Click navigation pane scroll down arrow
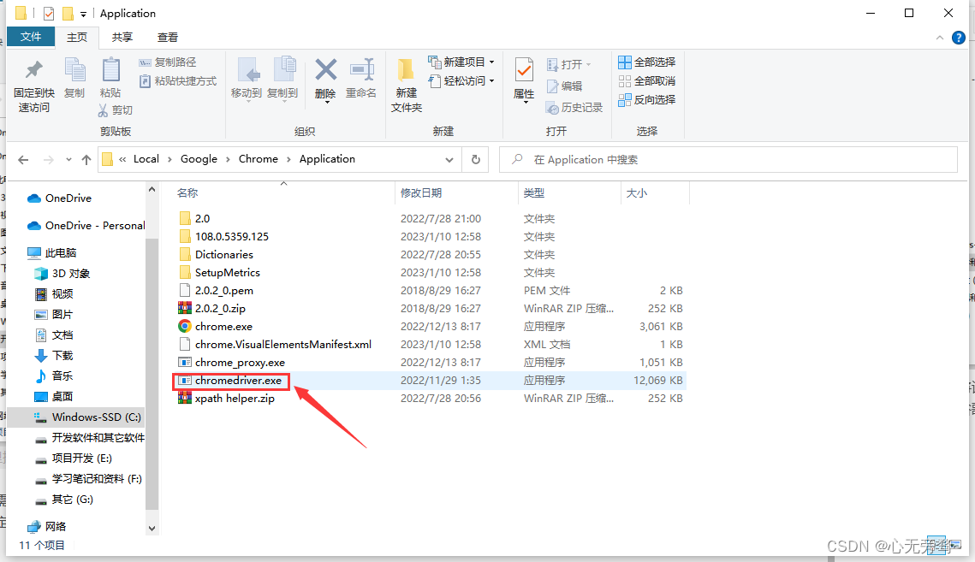The image size is (975, 562). tap(152, 529)
